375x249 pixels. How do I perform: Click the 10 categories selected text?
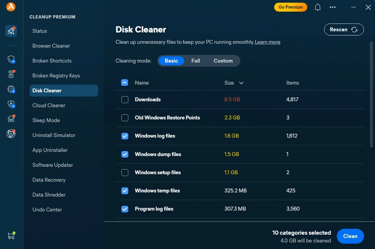pos(301,233)
